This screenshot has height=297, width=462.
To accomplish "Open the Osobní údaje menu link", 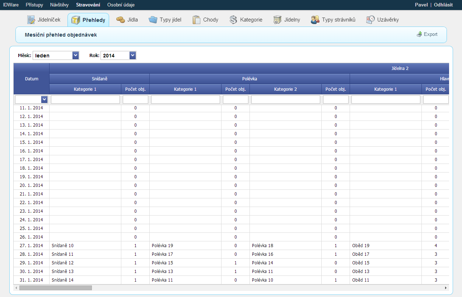I will pos(121,5).
